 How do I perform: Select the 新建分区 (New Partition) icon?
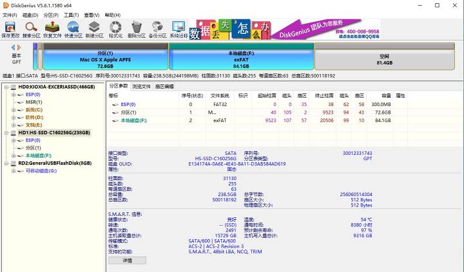tap(95, 29)
